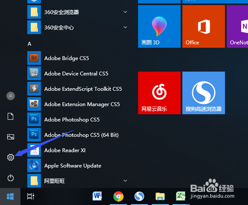248x205 pixels.
Task: Select the Apple Software Update label
Action: tap(73, 166)
